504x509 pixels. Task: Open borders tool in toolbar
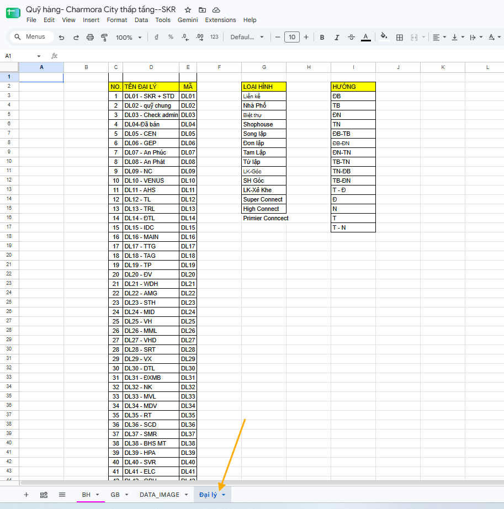coord(400,38)
